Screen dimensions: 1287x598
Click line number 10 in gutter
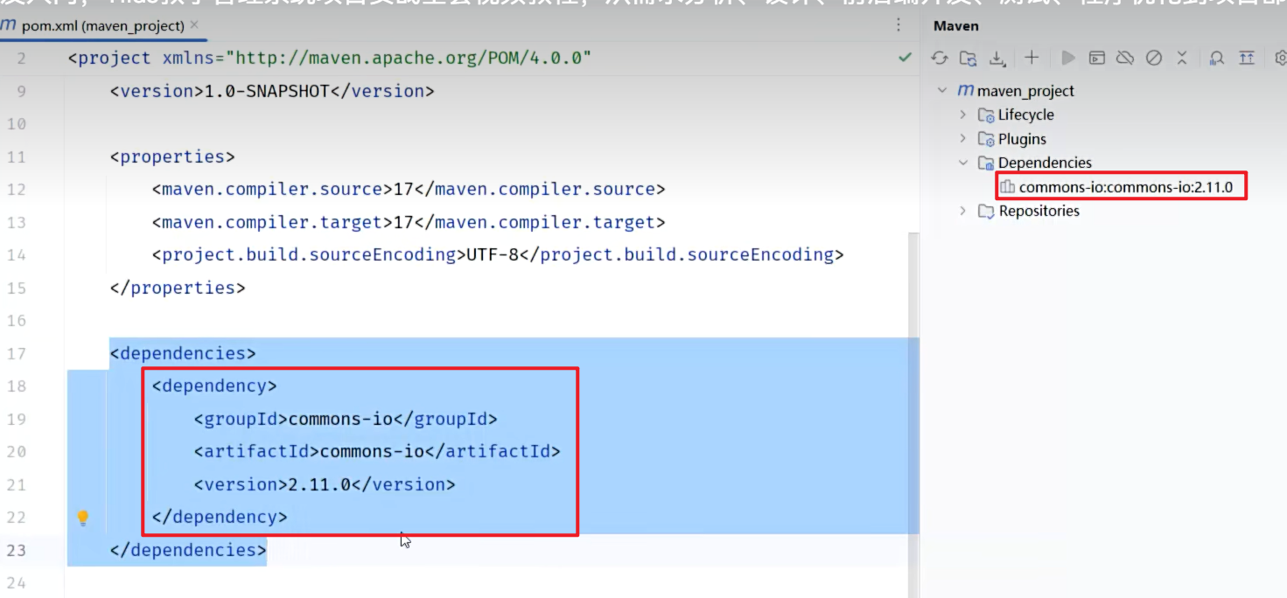pyautogui.click(x=16, y=124)
